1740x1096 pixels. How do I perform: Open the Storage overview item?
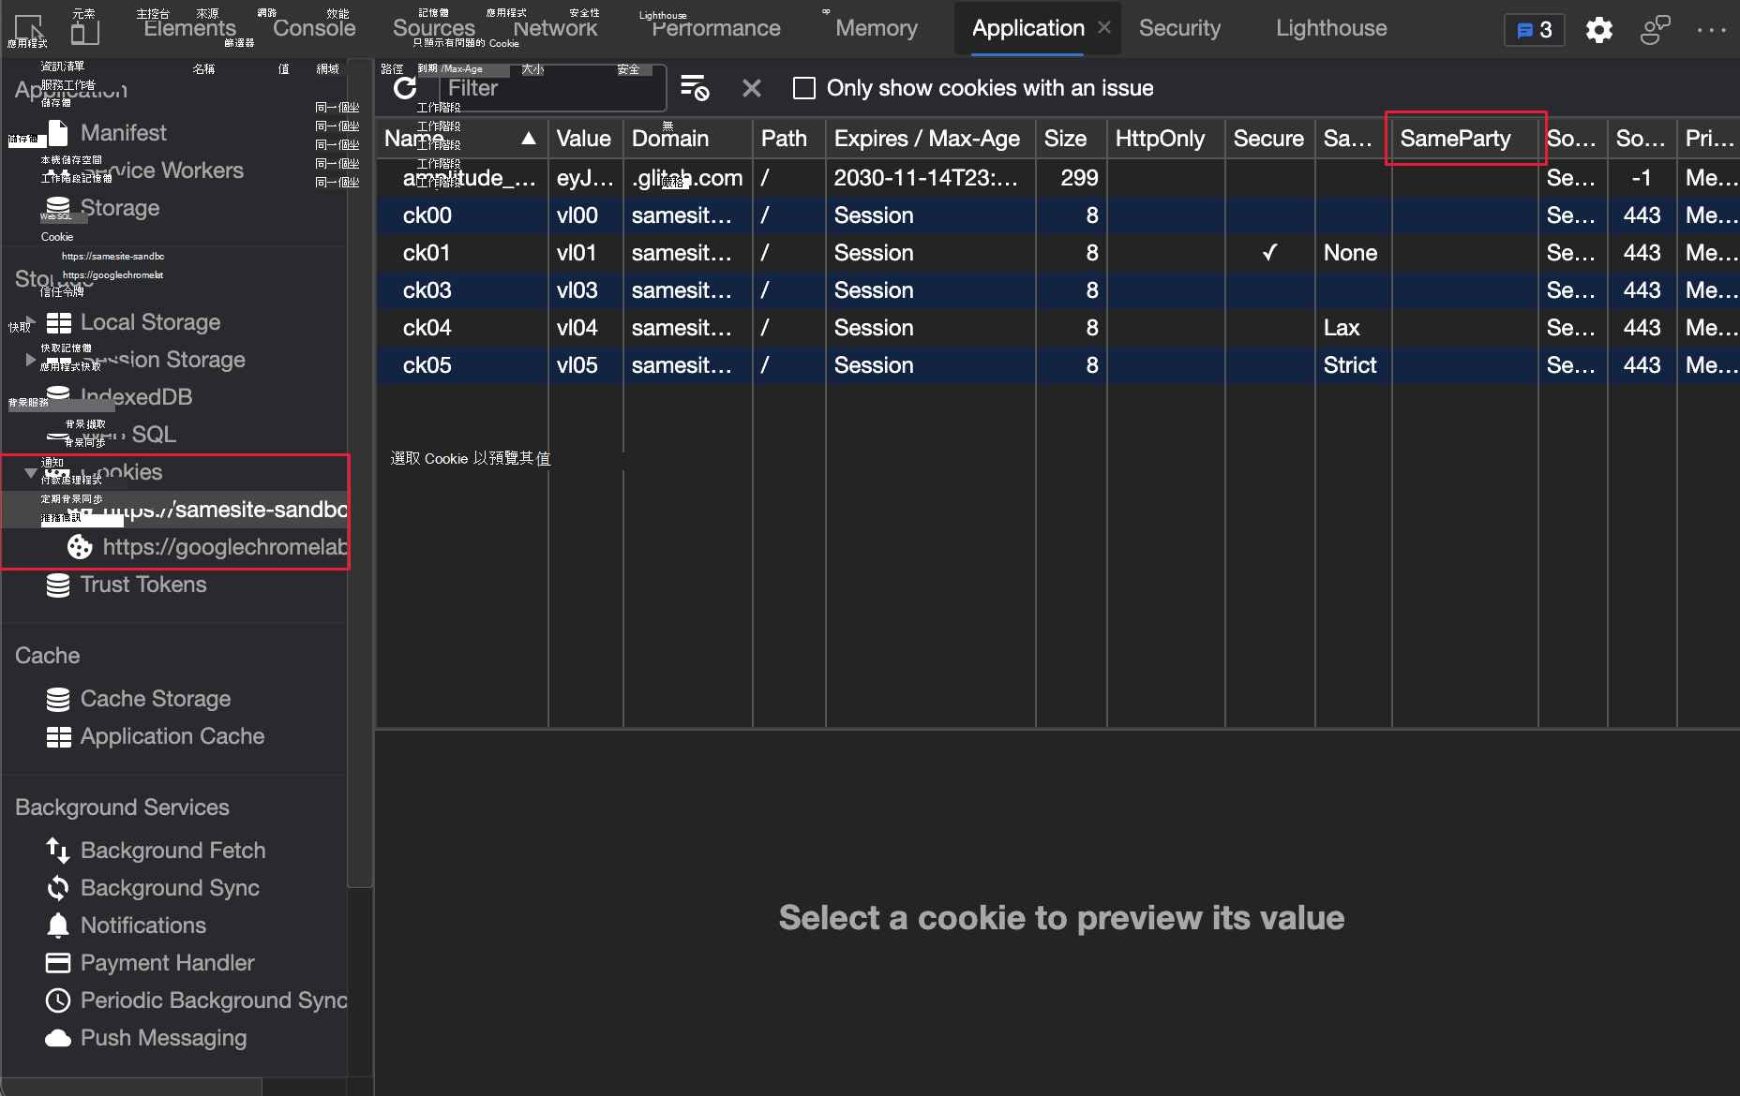(x=120, y=208)
